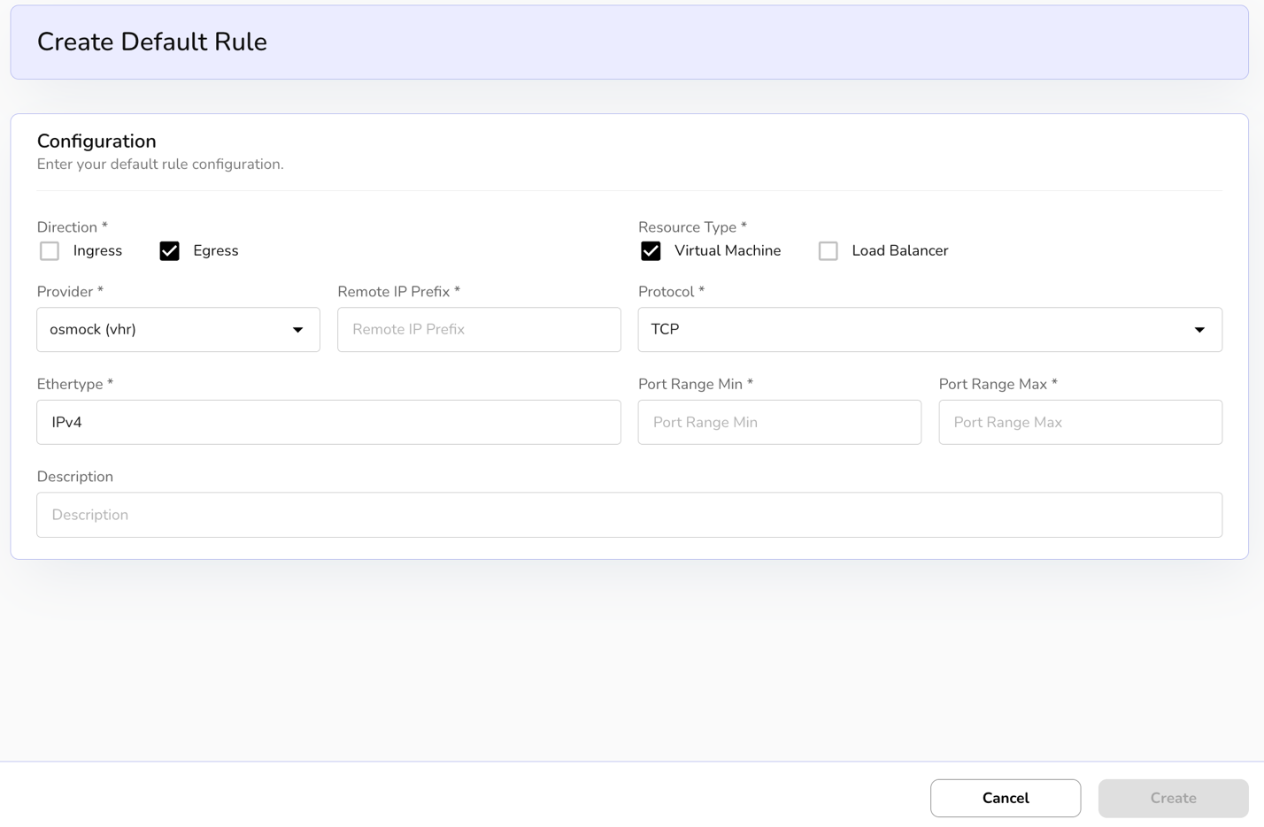Image resolution: width=1264 pixels, height=827 pixels.
Task: Focus the Remote IP Prefix field
Action: pyautogui.click(x=479, y=330)
